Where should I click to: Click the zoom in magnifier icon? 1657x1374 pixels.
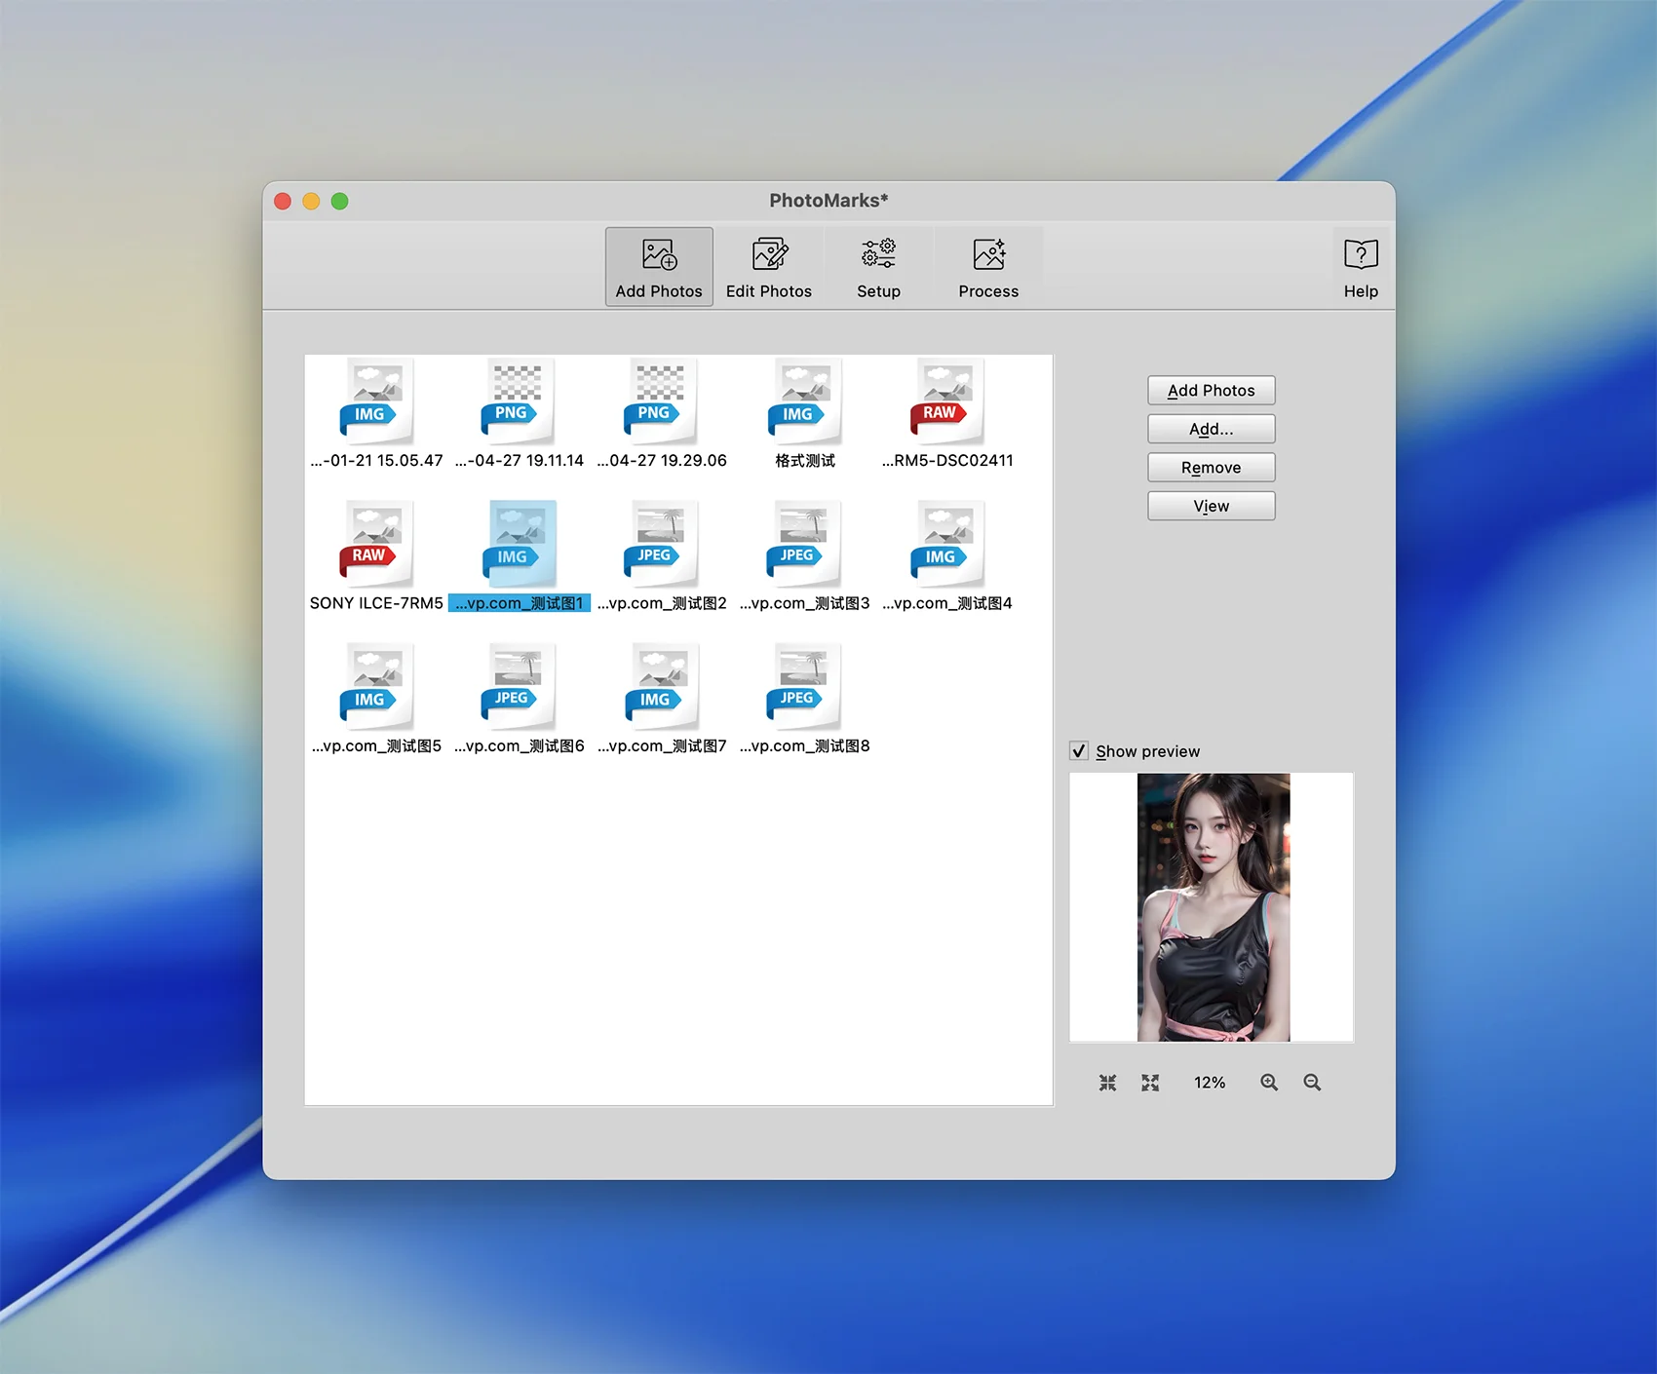click(1268, 1083)
